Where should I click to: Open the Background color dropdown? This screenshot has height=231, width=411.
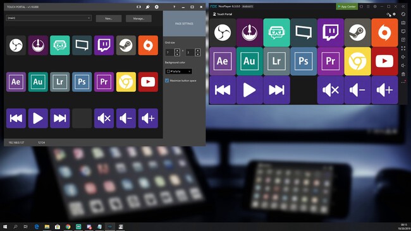(179, 71)
